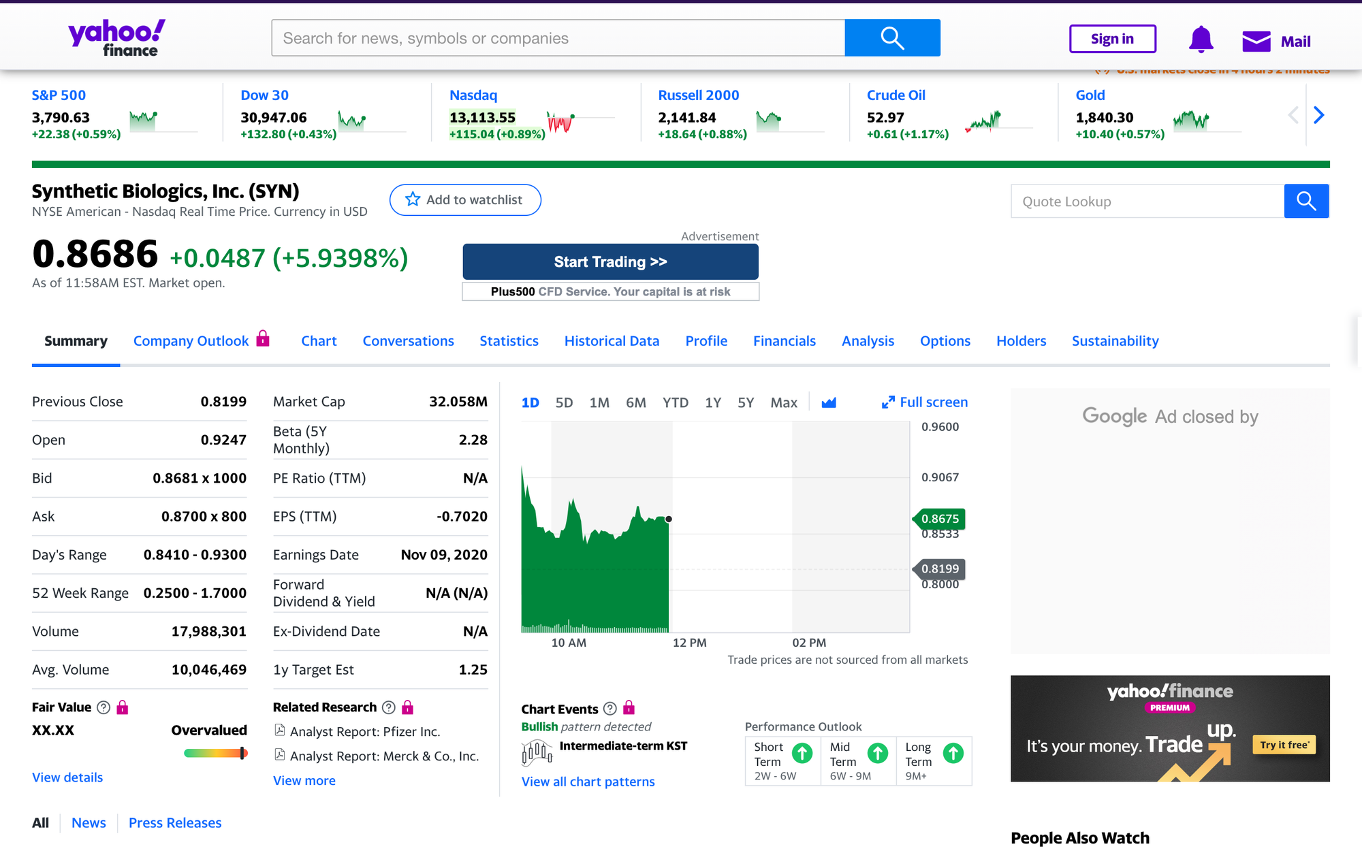Viewport: 1362px width, 851px height.
Task: Show previous market indices with left arrow
Action: pos(1293,115)
